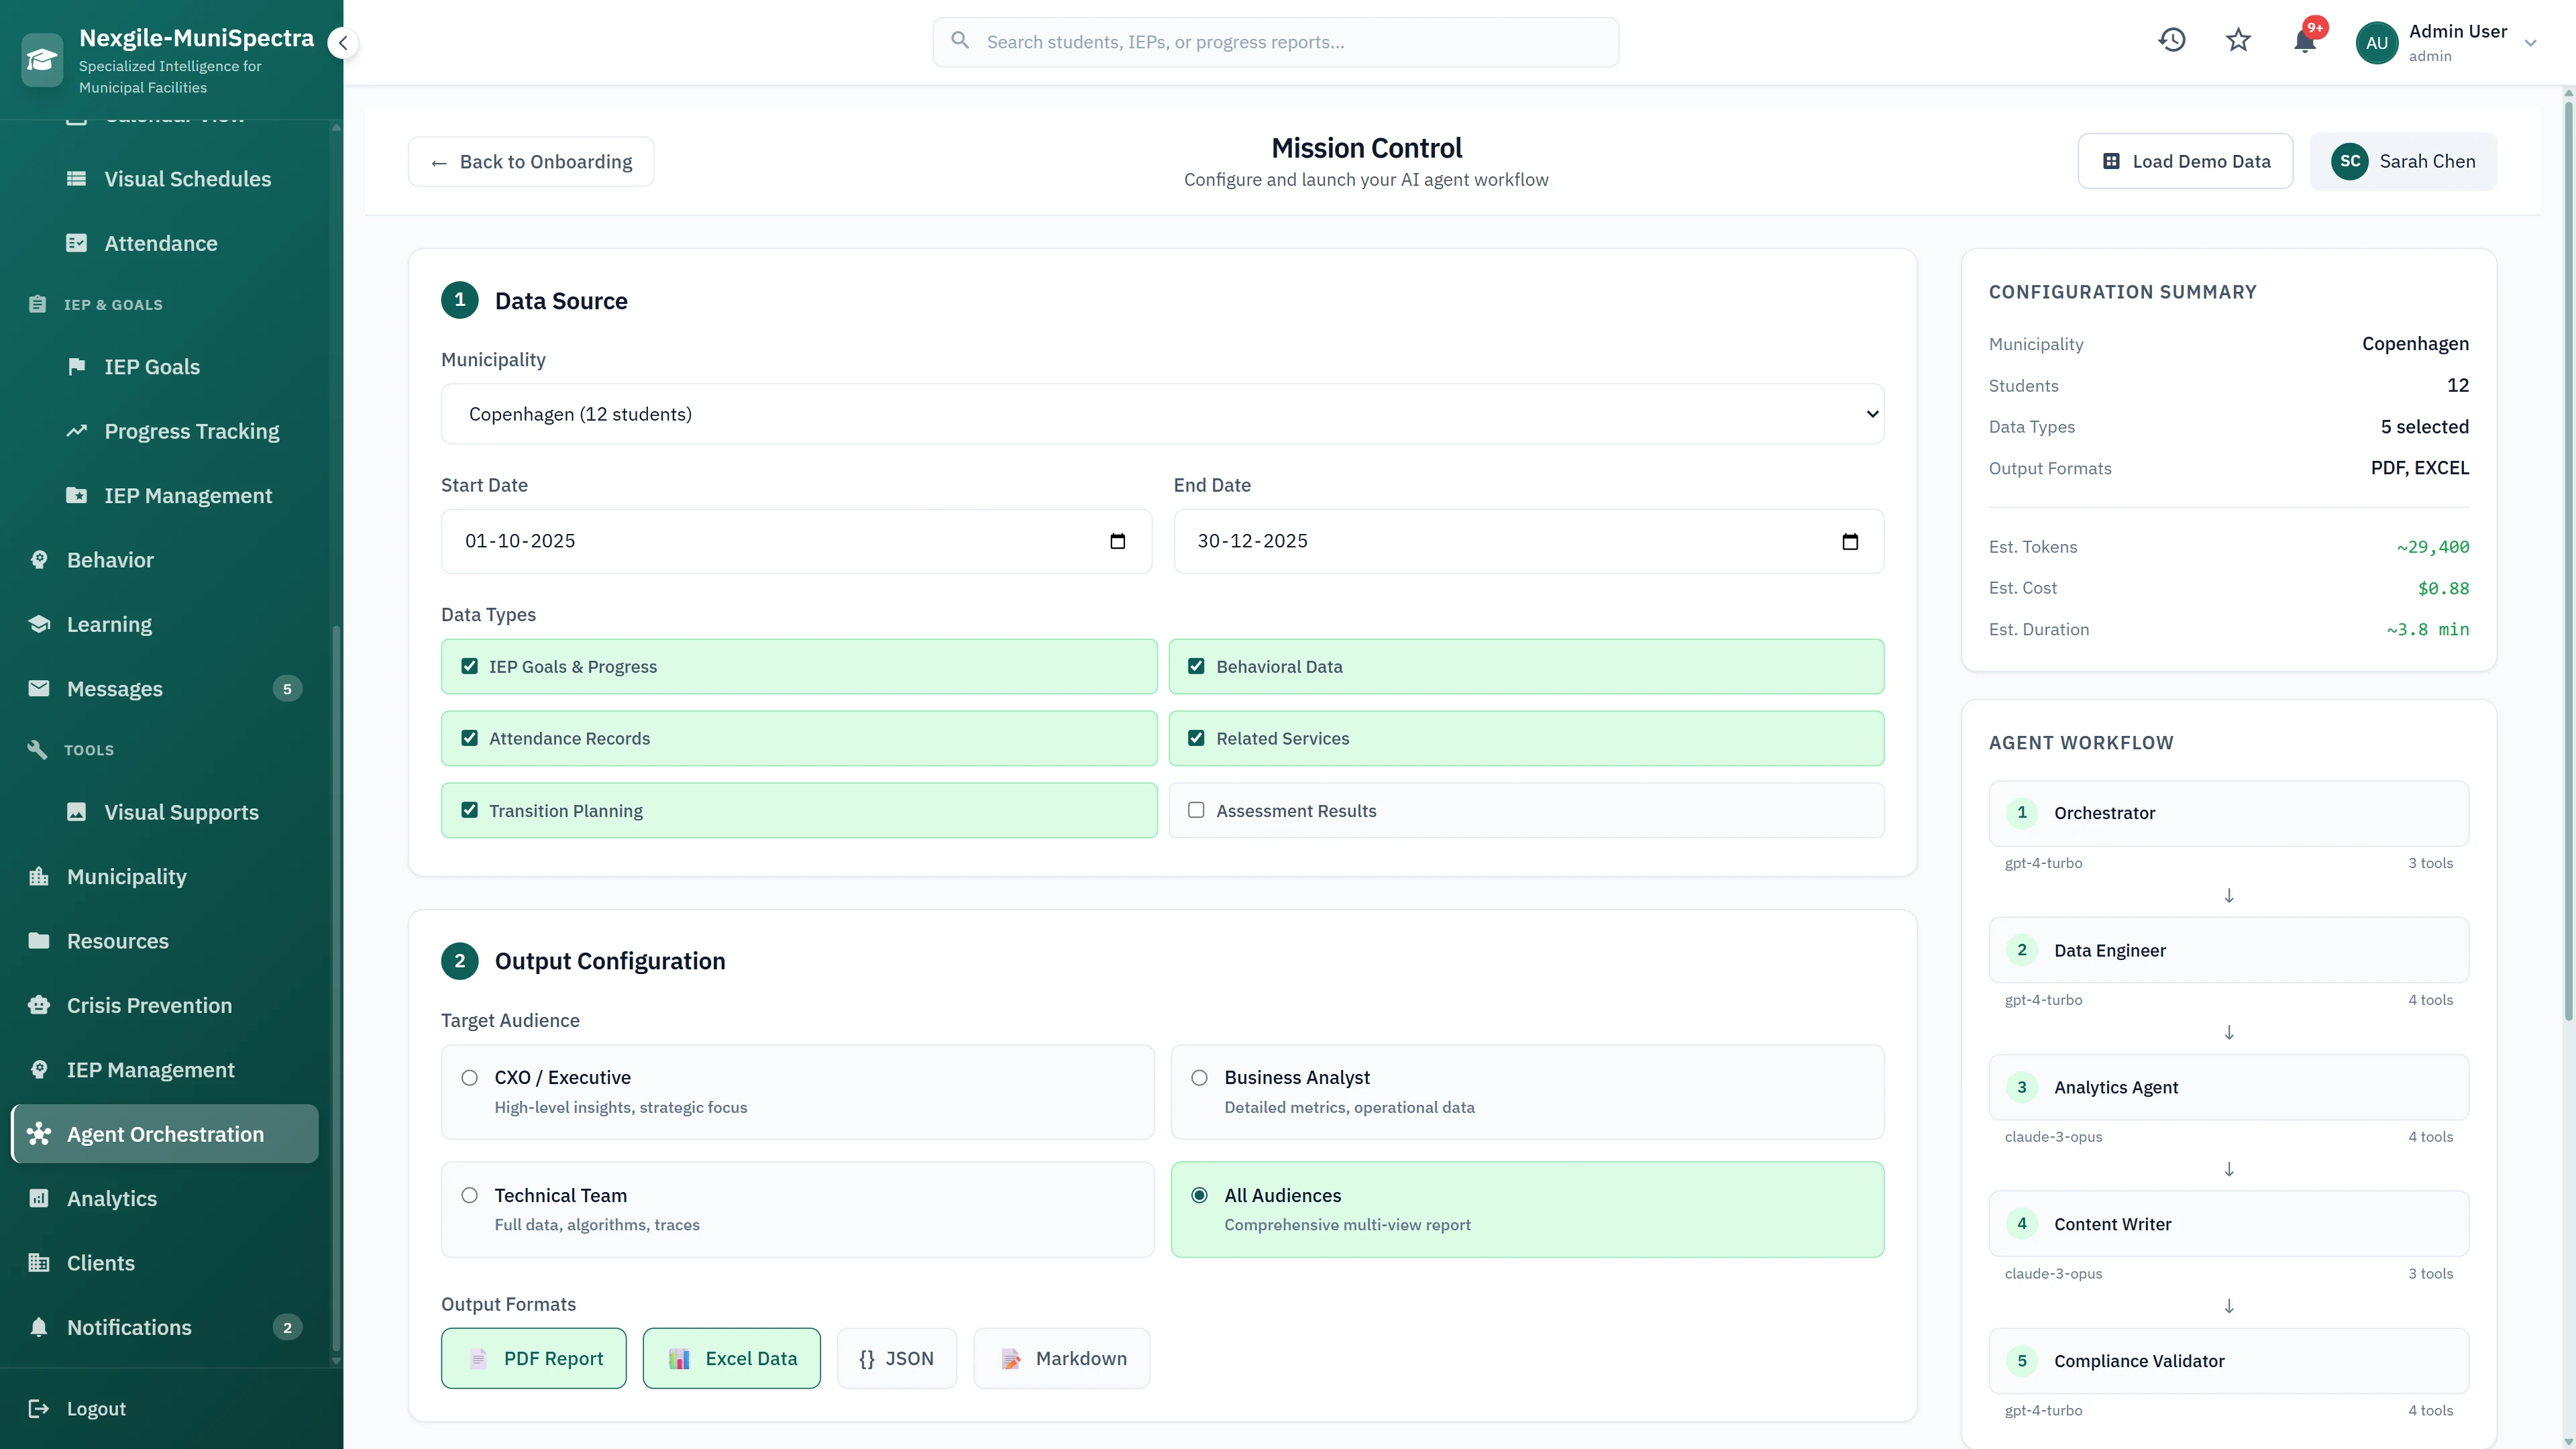The height and width of the screenshot is (1449, 2576).
Task: Click the favorites star icon in header
Action: [x=2238, y=40]
